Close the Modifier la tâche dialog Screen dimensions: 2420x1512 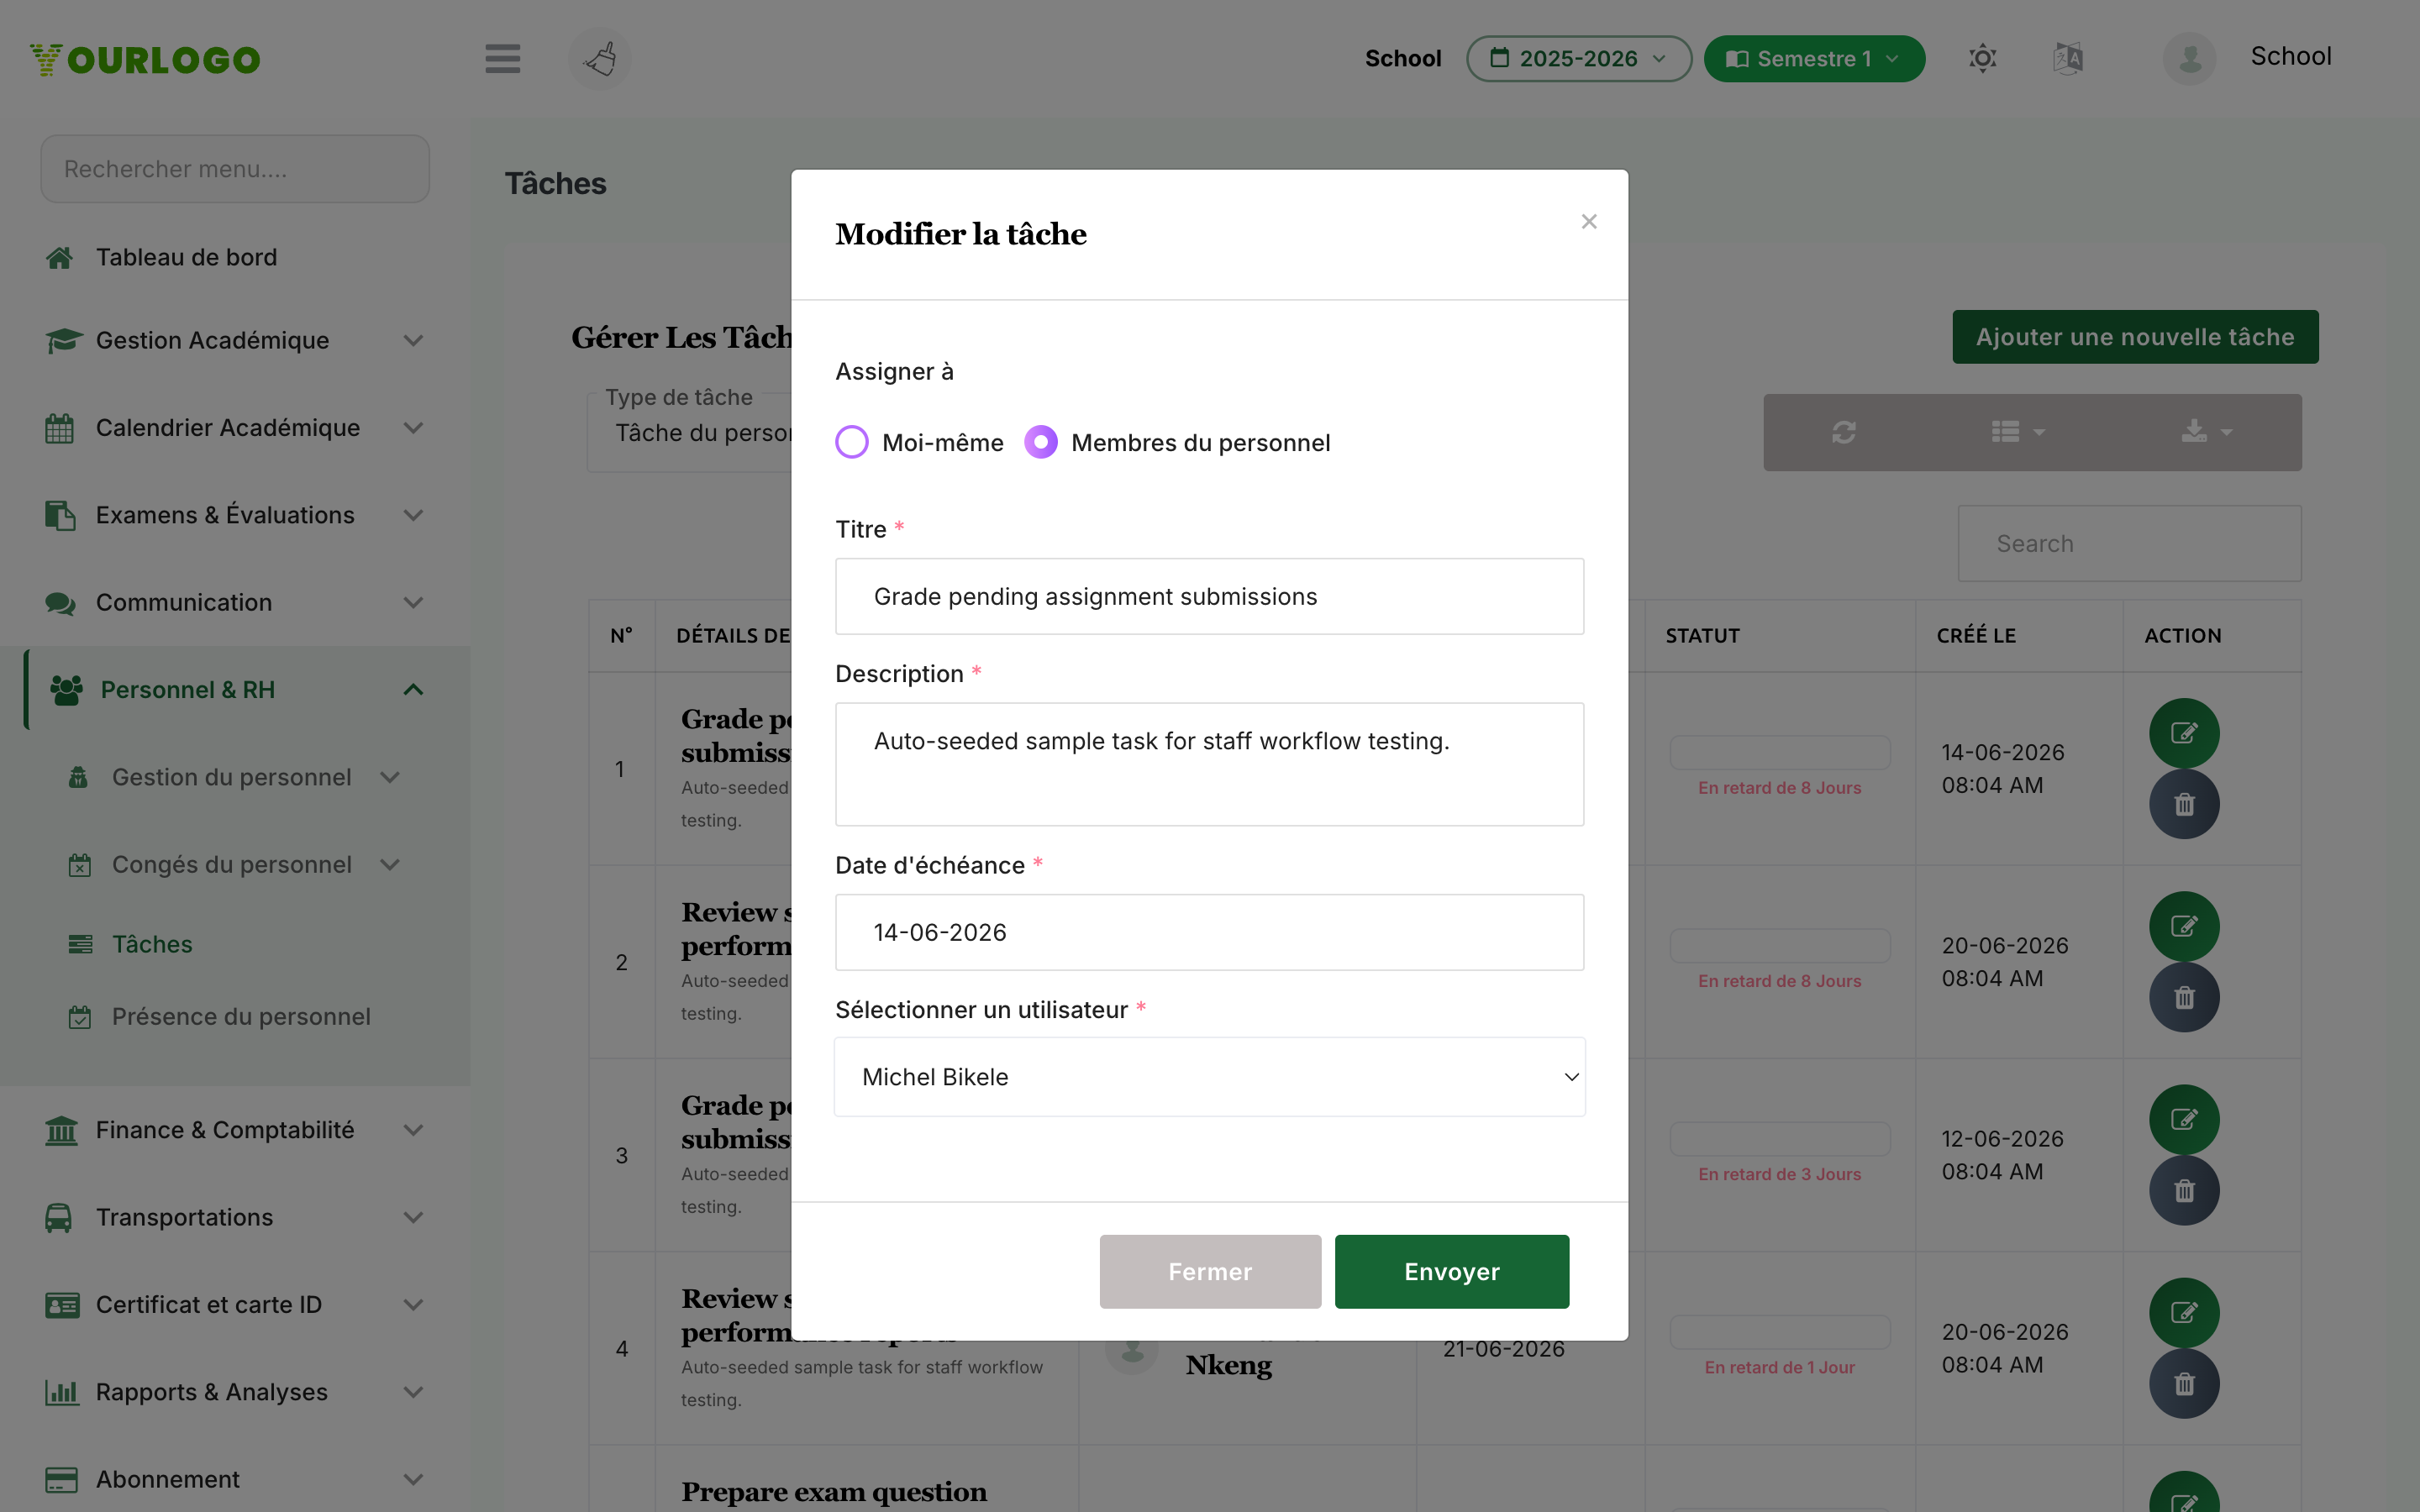1589,221
